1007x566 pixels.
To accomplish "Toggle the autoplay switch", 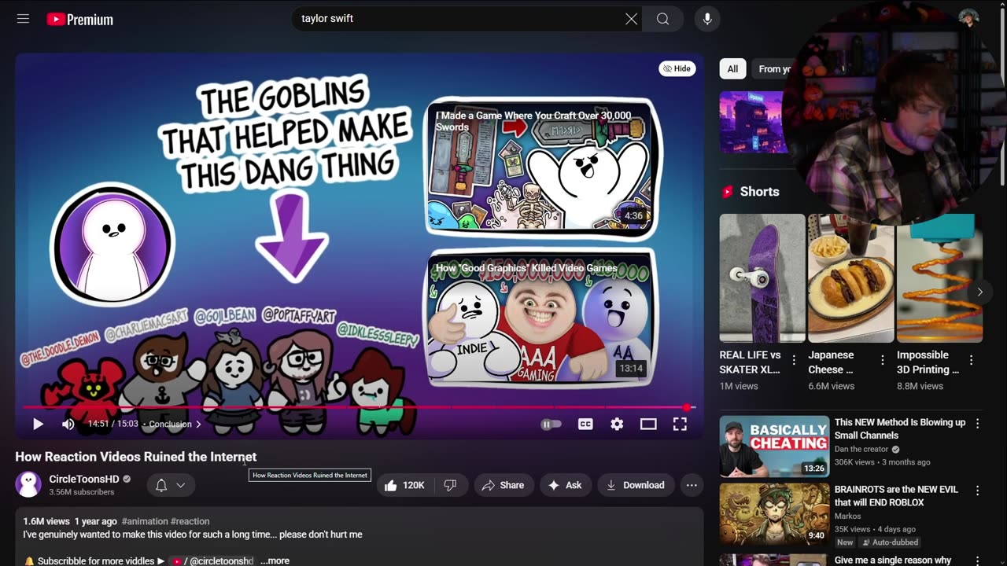I will click(551, 424).
